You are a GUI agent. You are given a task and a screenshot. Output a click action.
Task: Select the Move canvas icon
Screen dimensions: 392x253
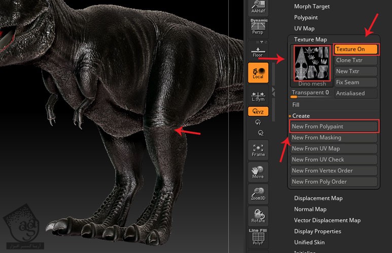pos(258,172)
